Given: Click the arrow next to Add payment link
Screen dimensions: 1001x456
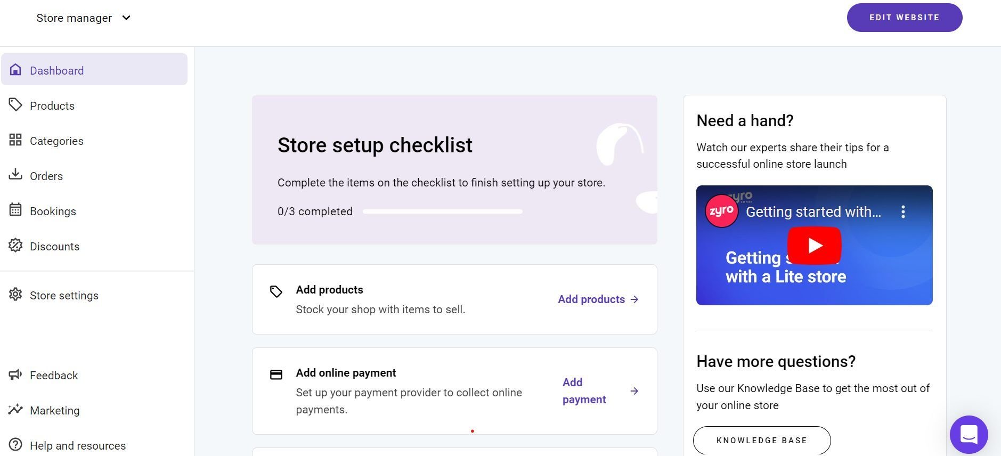Looking at the screenshot, I should click(634, 391).
